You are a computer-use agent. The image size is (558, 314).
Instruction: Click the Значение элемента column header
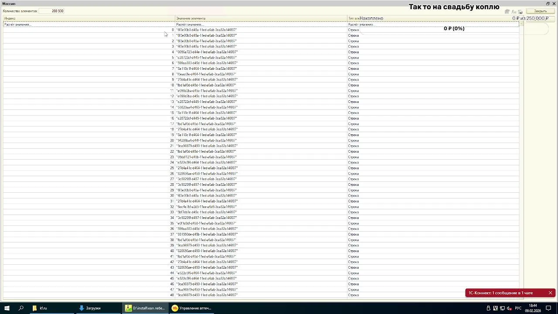click(x=261, y=18)
